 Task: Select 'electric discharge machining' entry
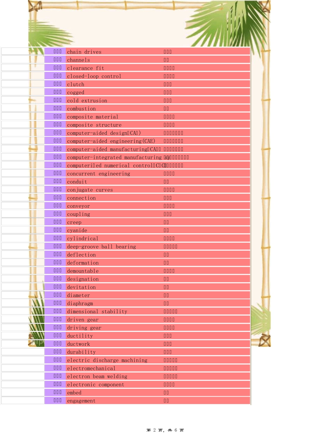tap(107, 360)
